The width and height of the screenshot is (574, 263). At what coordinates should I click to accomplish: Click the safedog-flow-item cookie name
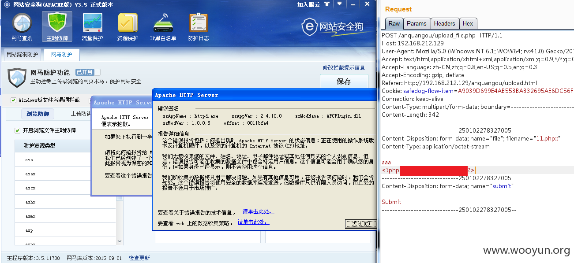point(428,91)
